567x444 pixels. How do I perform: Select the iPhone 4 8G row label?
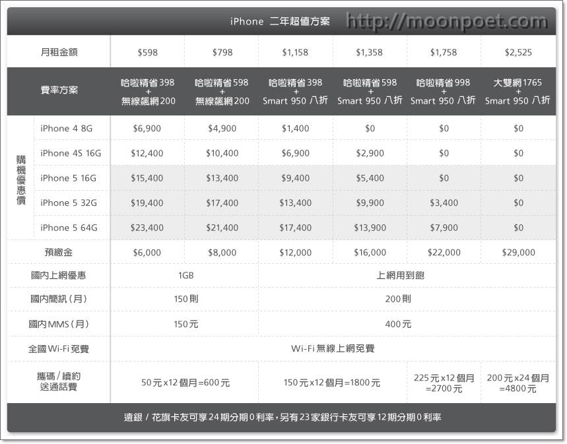click(x=66, y=128)
